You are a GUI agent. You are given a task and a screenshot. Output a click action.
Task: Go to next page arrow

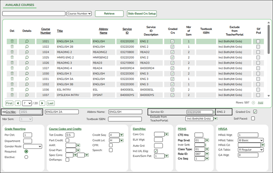coord(42,103)
